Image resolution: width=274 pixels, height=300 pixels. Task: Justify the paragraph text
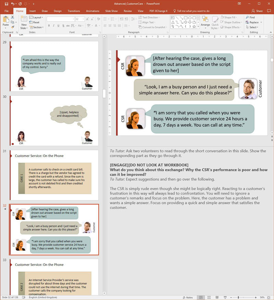[x=120, y=25]
